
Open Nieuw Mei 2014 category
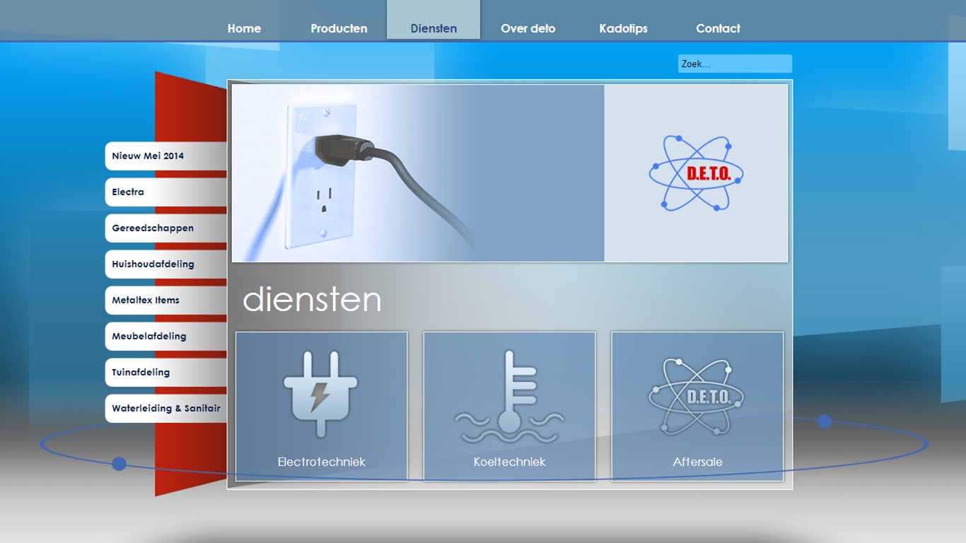coord(166,156)
